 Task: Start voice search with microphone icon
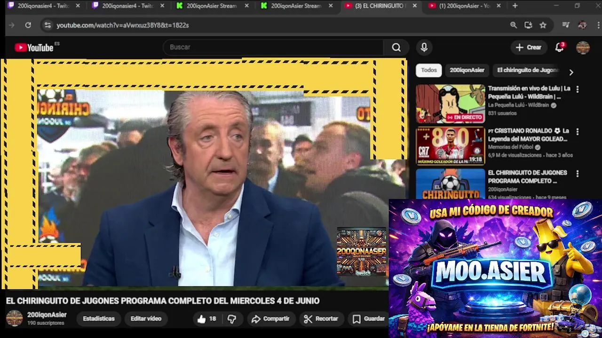pos(424,47)
